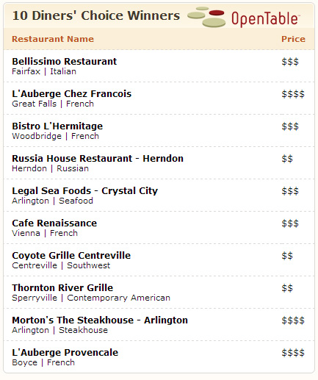Click the OpenTable logo
This screenshot has width=318, height=380.
(243, 17)
